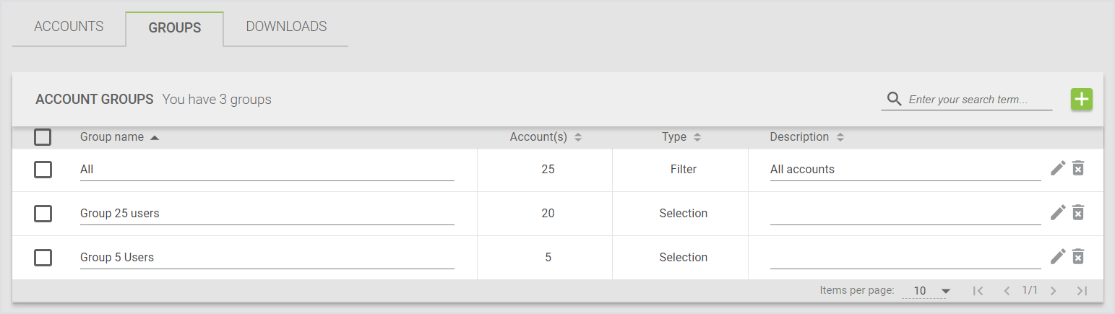
Task: Check the box for the All group
Action: pyautogui.click(x=43, y=170)
